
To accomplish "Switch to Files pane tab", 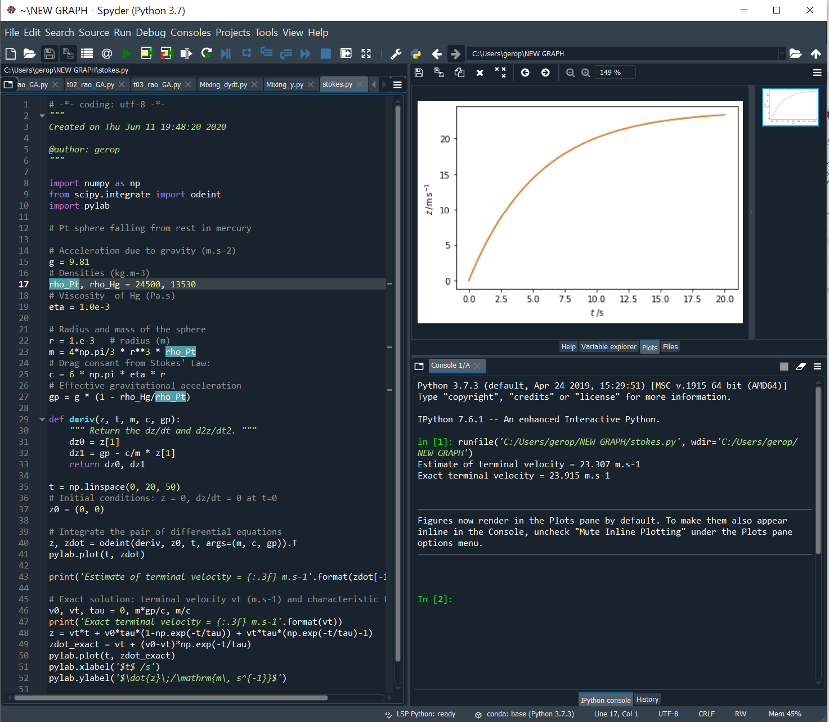I will click(670, 347).
